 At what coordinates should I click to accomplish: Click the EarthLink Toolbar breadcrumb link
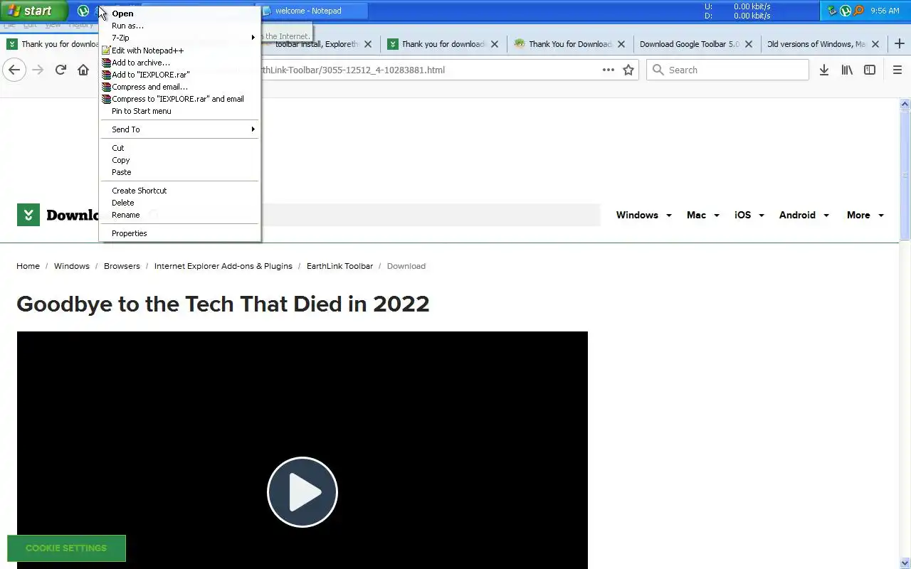(339, 266)
